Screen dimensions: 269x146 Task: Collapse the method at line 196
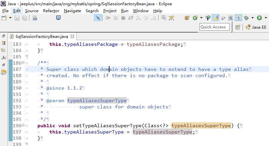(23, 125)
